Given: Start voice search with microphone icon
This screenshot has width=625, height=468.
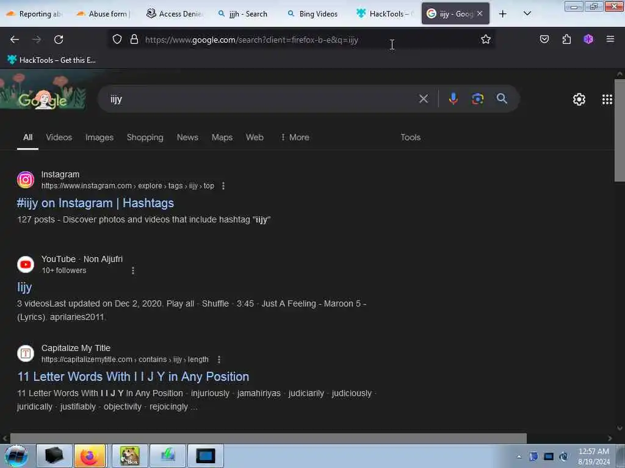Looking at the screenshot, I should click(x=453, y=99).
